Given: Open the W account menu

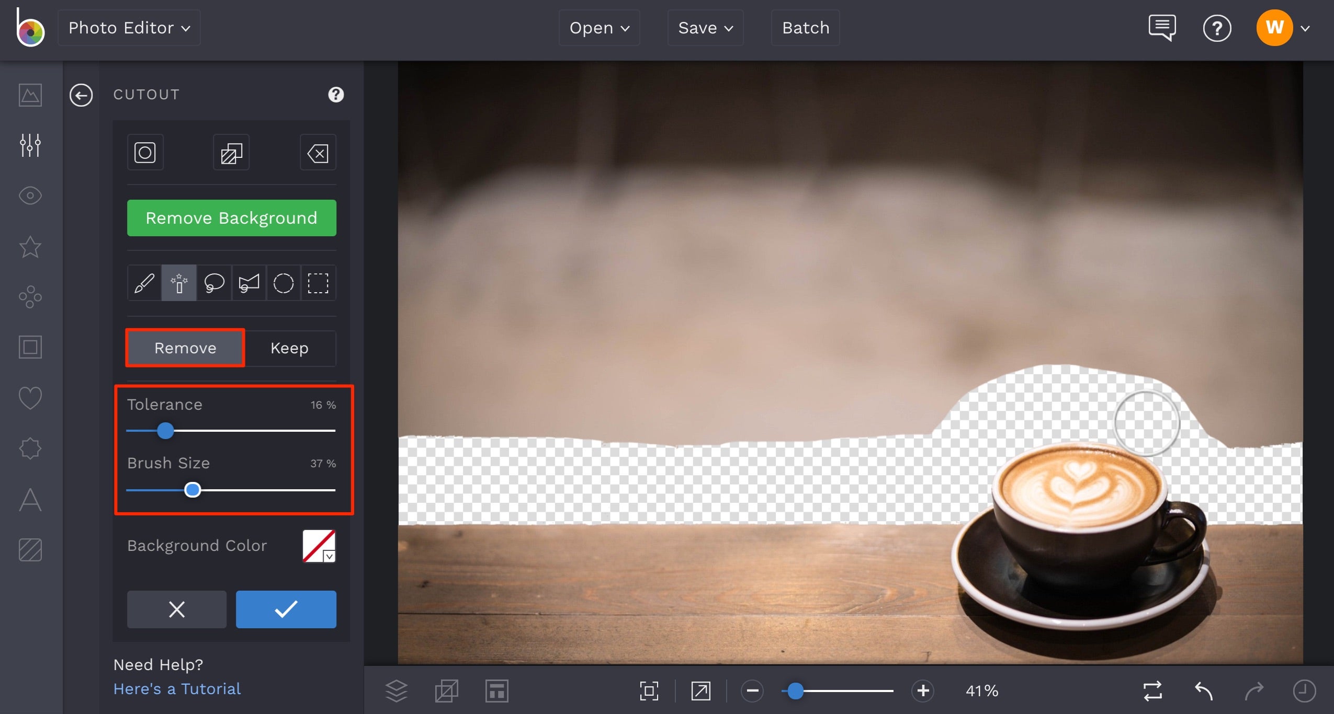Looking at the screenshot, I should 1275,28.
